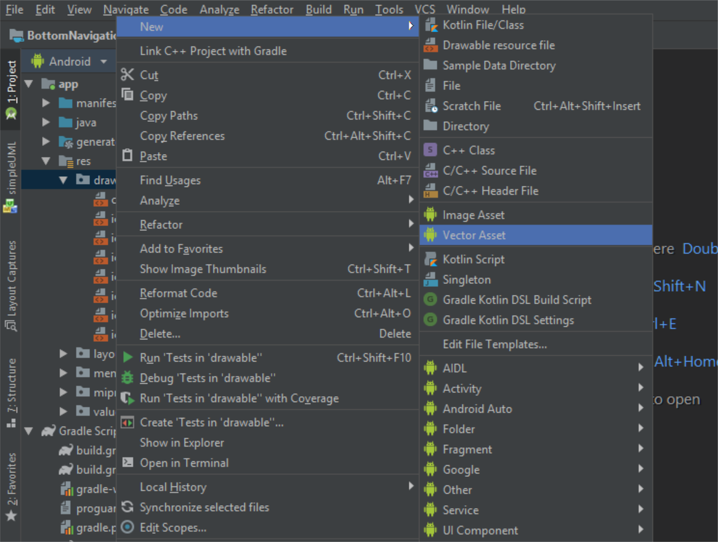The width and height of the screenshot is (718, 542).
Task: Click the Kotlin File/Class icon
Action: 431,25
